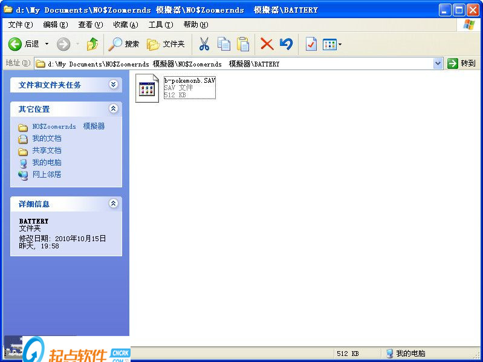Expand File and Folder Tasks (文件和文件夹任务) panel
The width and height of the screenshot is (483, 362).
pyautogui.click(x=114, y=85)
